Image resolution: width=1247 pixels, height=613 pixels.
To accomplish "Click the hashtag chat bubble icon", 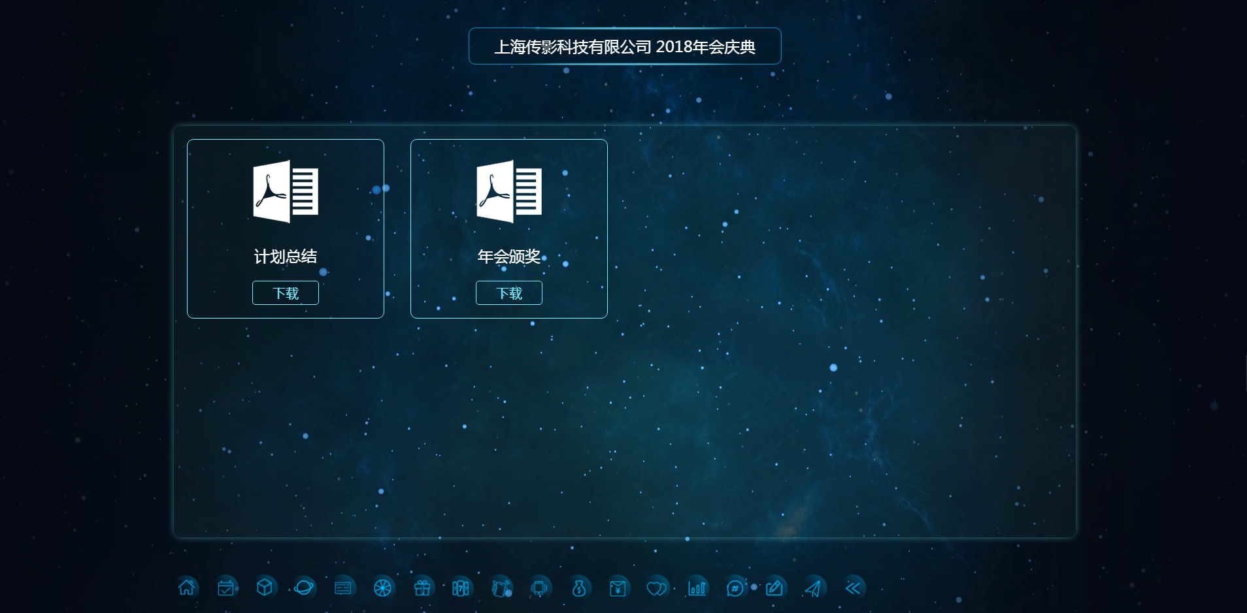I will tap(735, 588).
